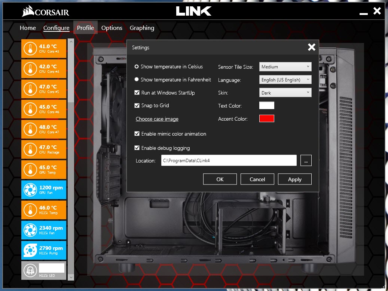Click the H115i LED white color box

coord(52,268)
